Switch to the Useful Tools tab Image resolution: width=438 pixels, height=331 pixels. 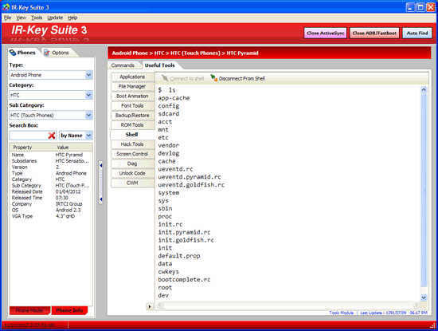click(x=160, y=65)
